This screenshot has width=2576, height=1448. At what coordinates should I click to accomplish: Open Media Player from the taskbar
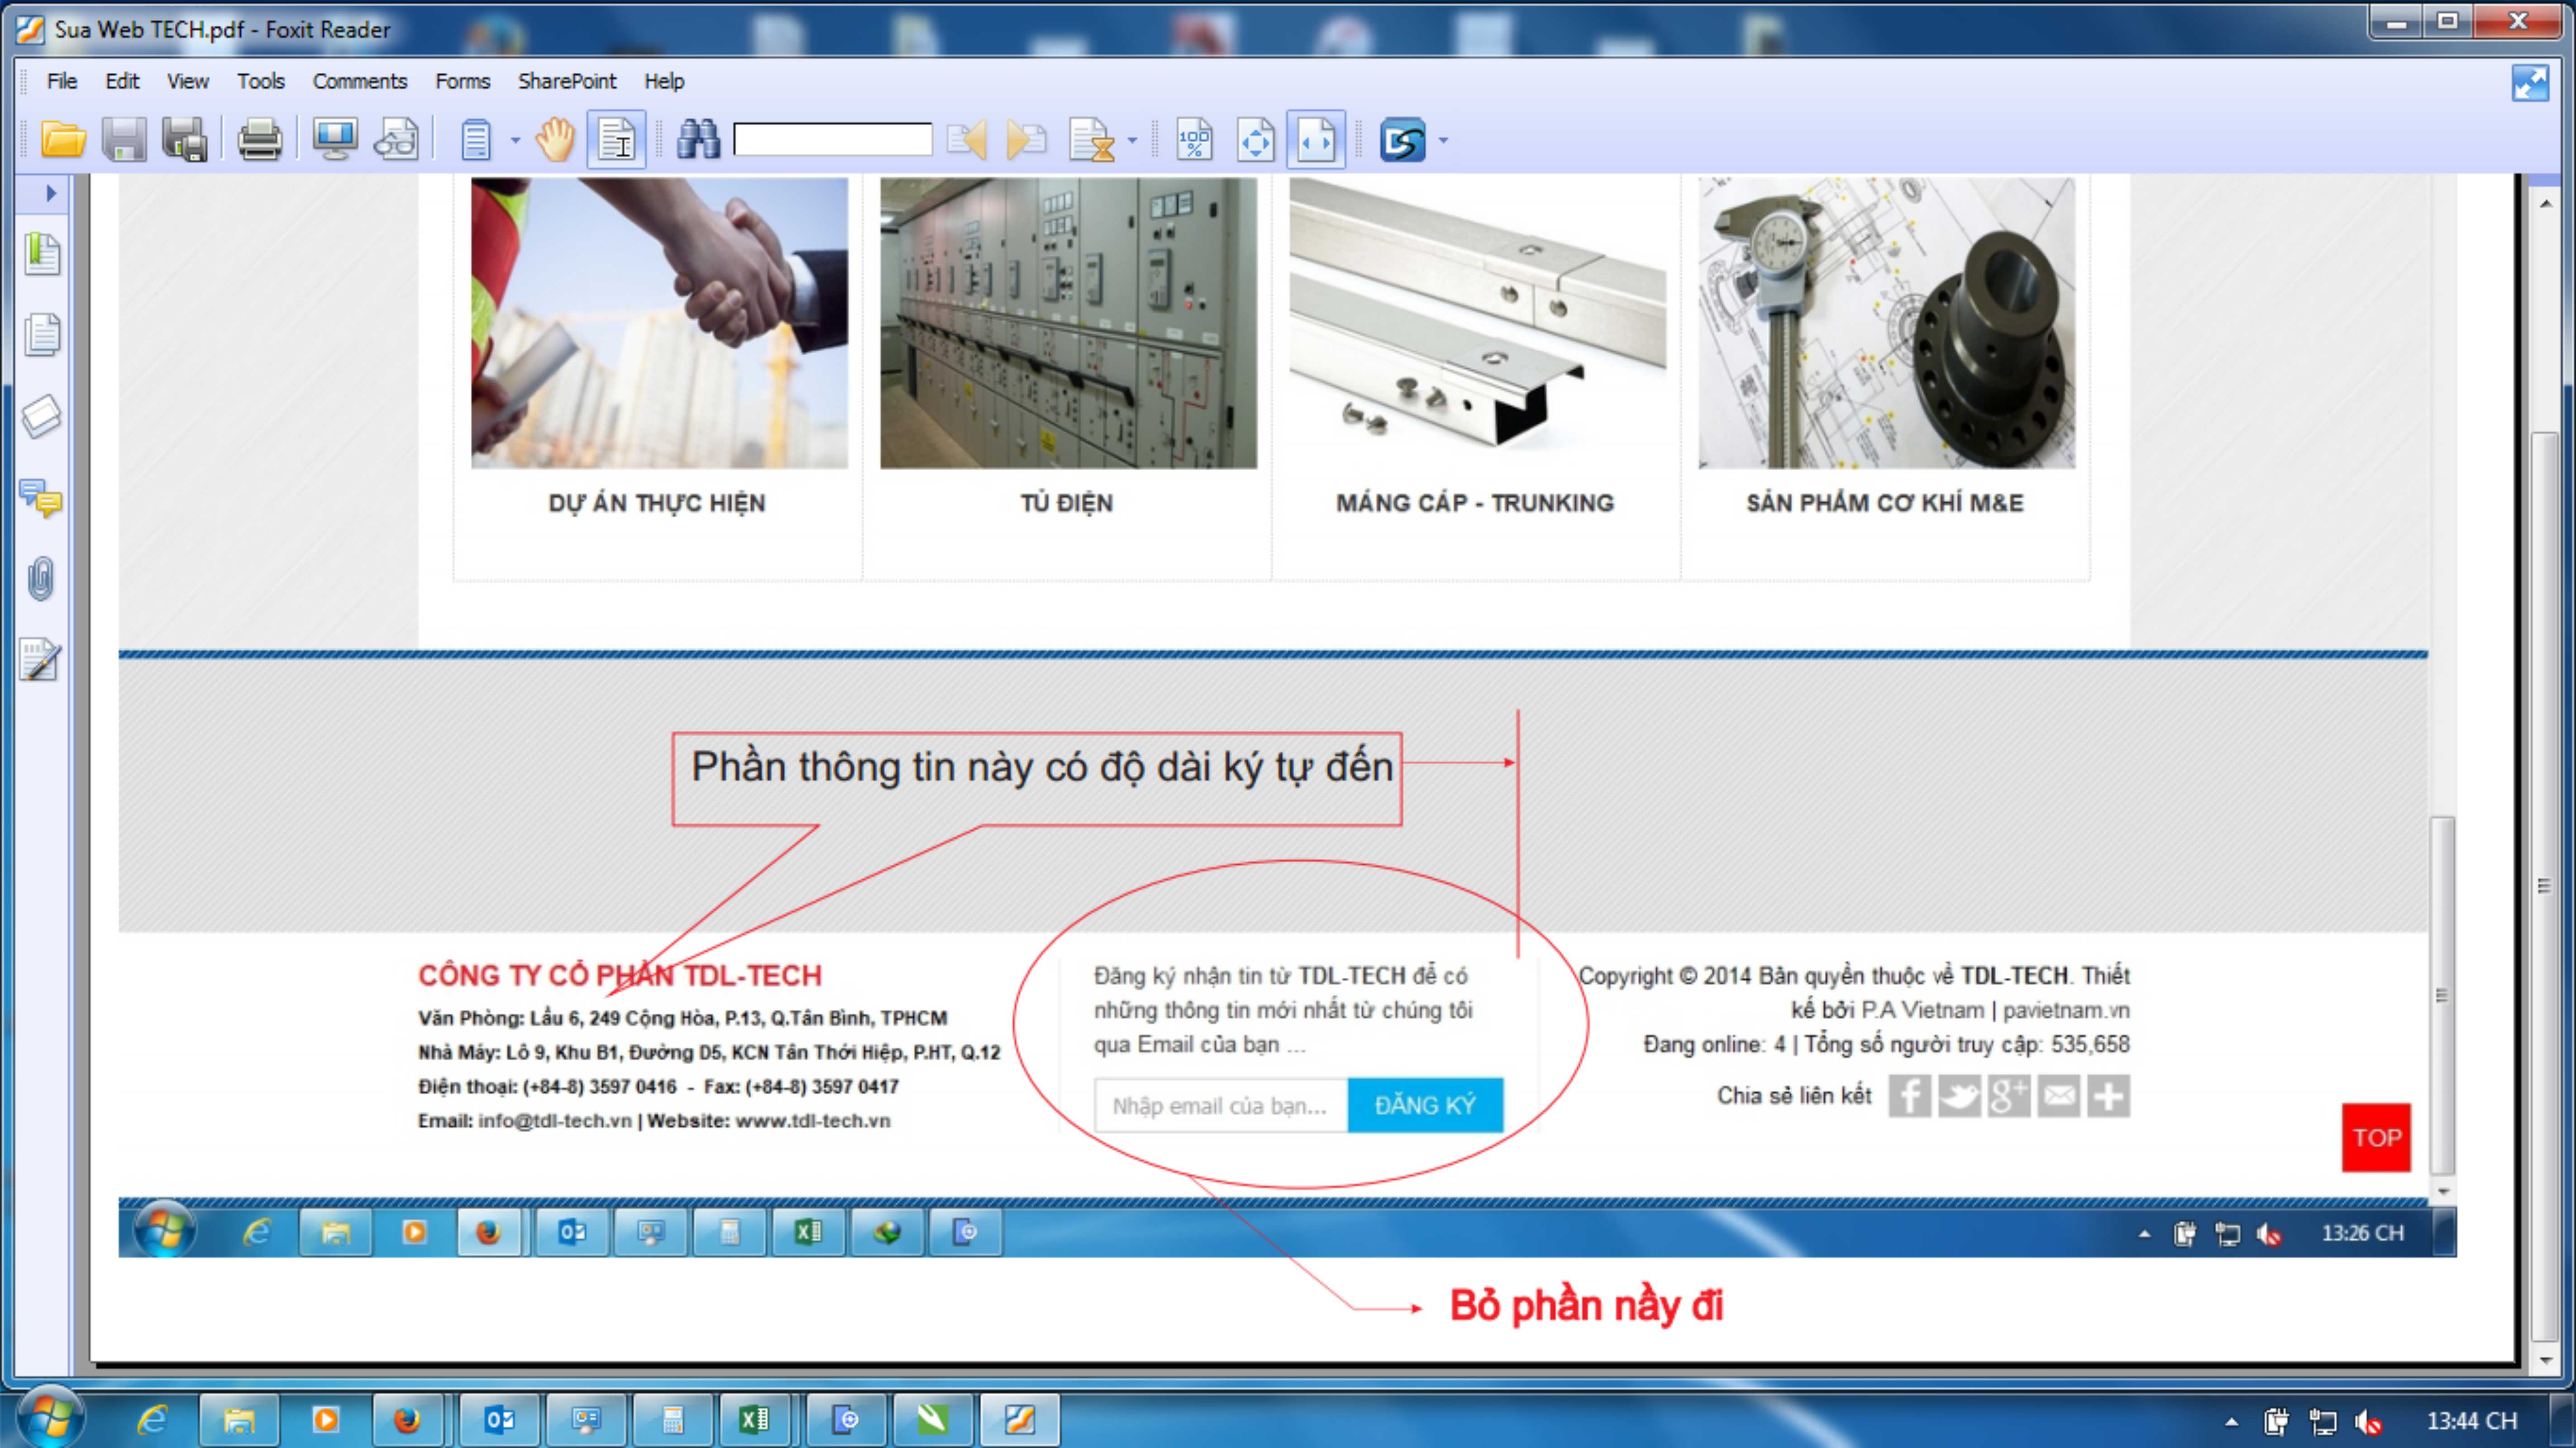pos(325,1420)
